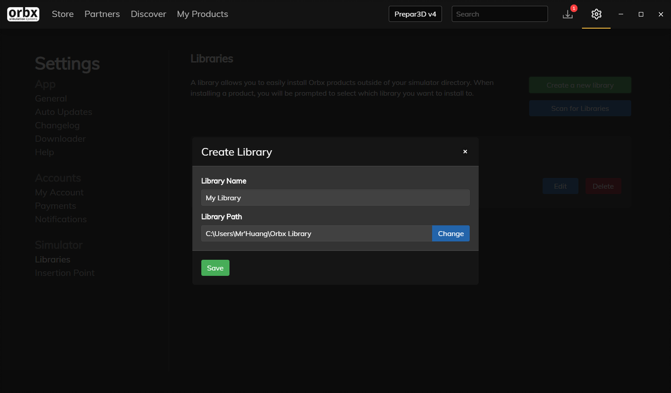
Task: Click the Orbx logo icon
Action: pyautogui.click(x=23, y=14)
